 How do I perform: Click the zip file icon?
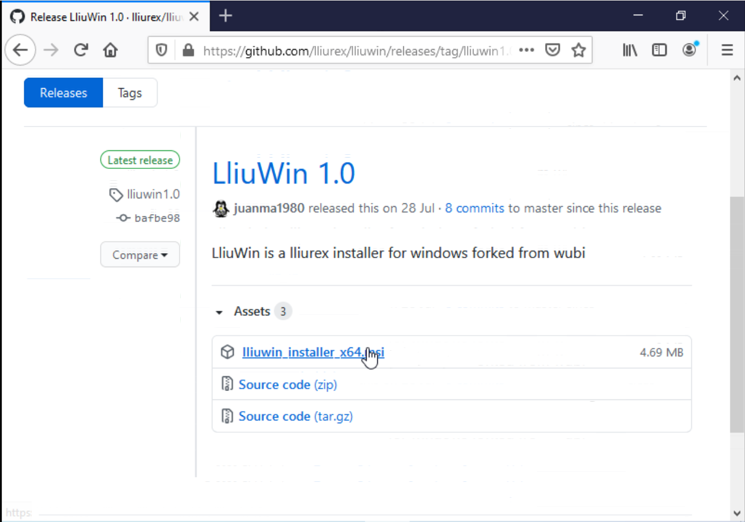[x=227, y=384]
